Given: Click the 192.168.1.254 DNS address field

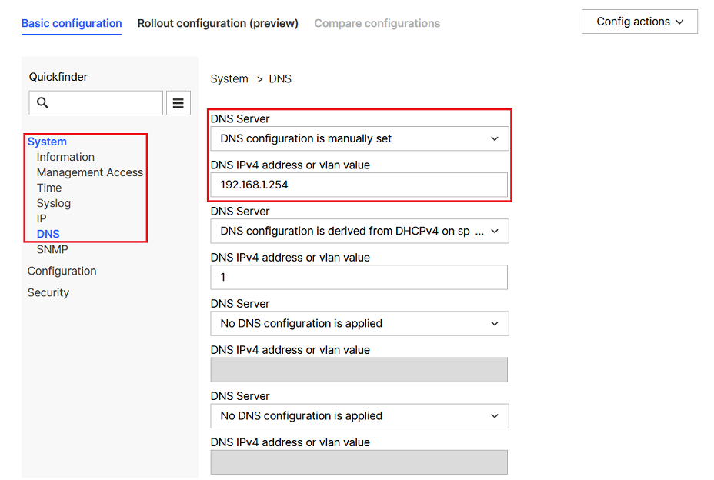Looking at the screenshot, I should point(359,185).
